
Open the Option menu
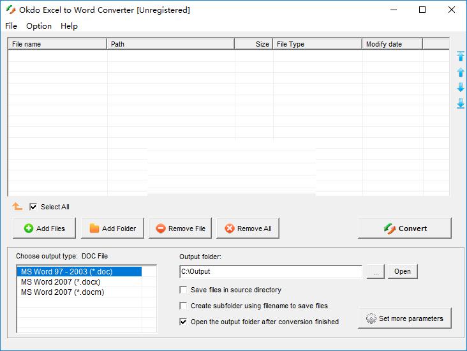(39, 26)
